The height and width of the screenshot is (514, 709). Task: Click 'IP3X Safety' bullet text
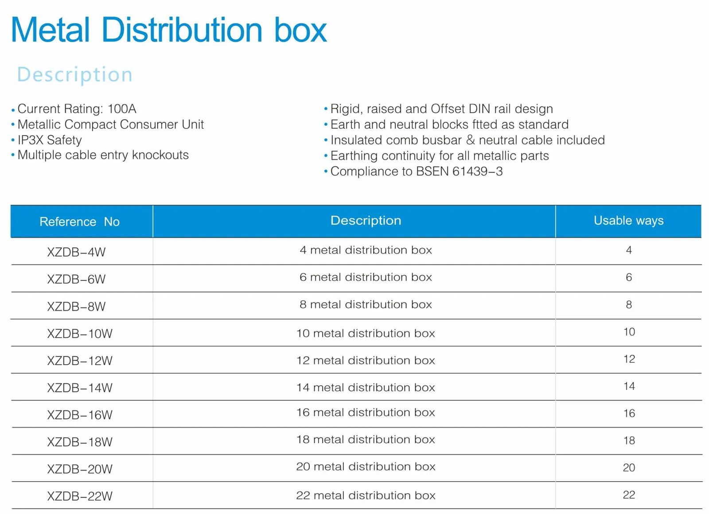click(x=50, y=140)
